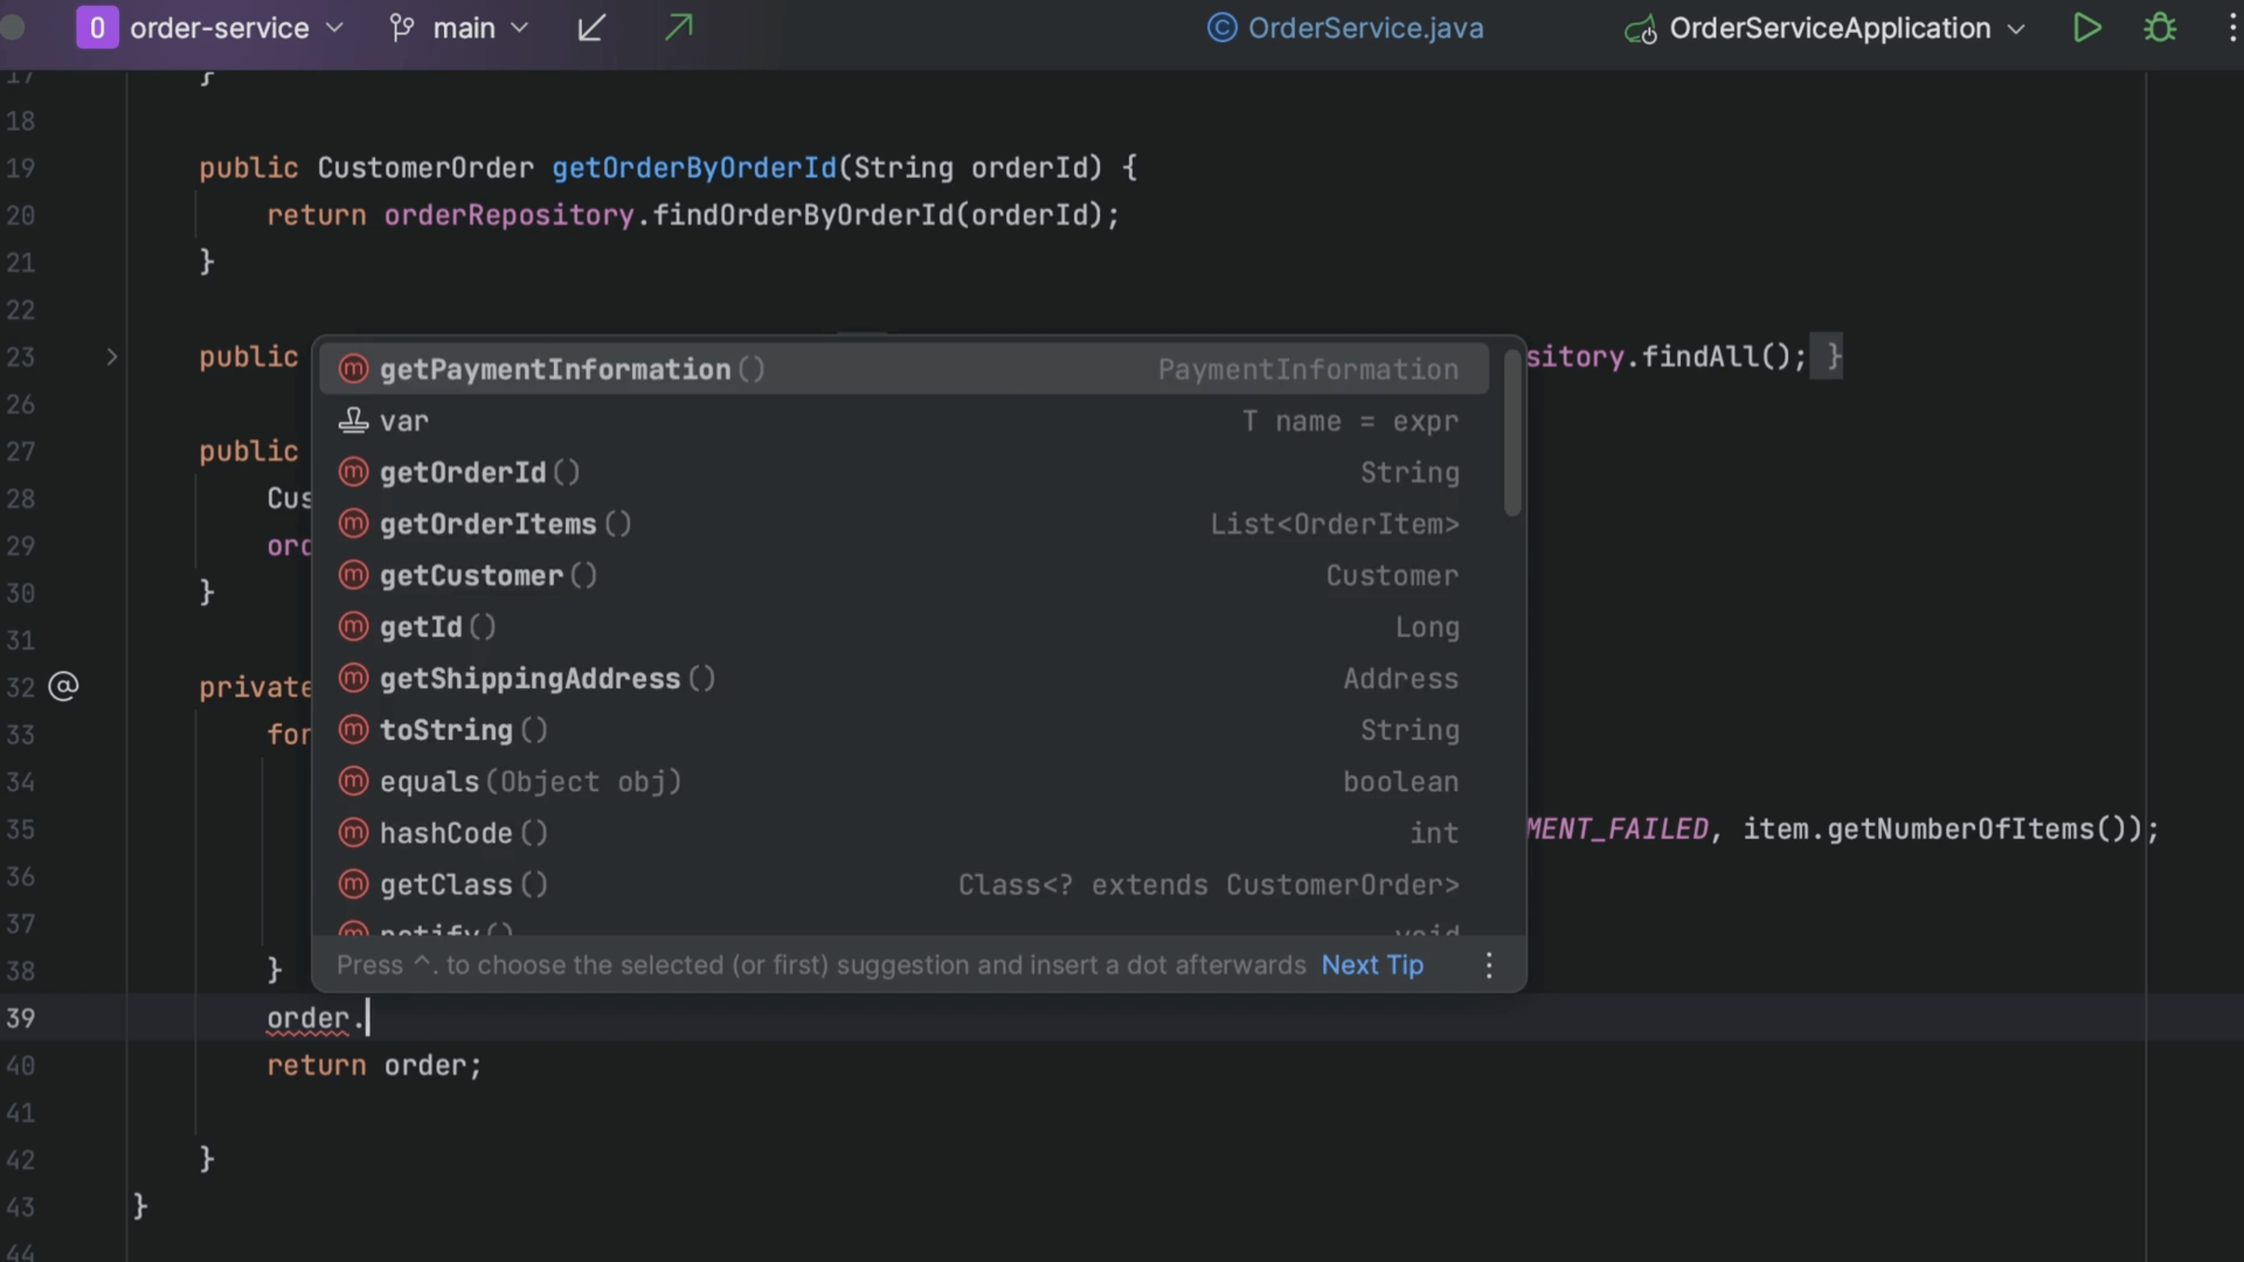Image resolution: width=2244 pixels, height=1262 pixels.
Task: Click the var stamp icon in the completion popup
Action: point(354,420)
